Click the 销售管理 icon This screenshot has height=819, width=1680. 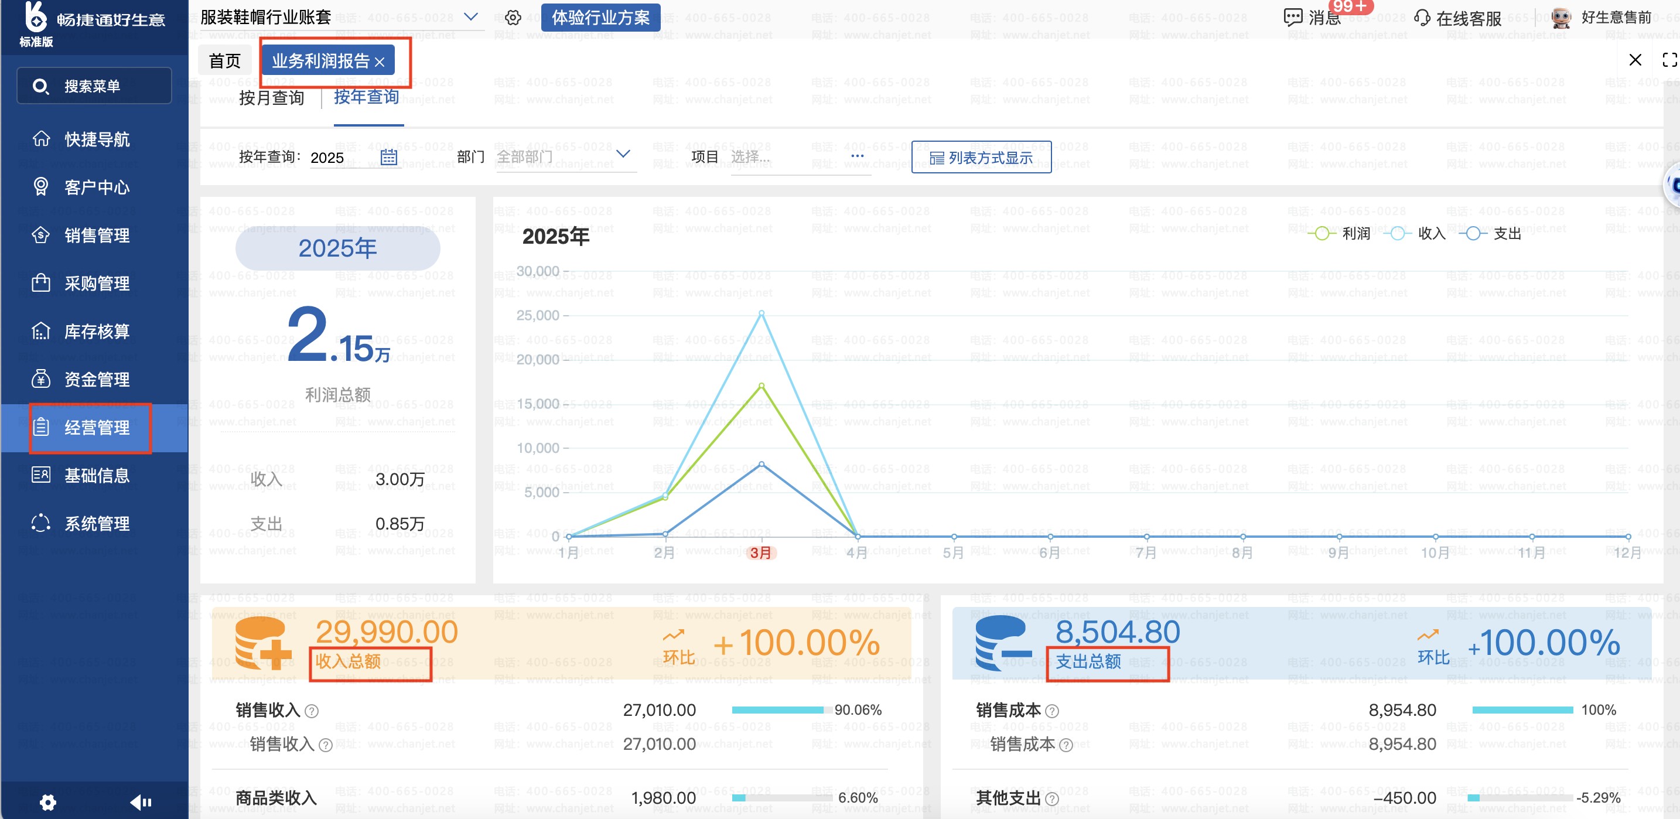[41, 235]
